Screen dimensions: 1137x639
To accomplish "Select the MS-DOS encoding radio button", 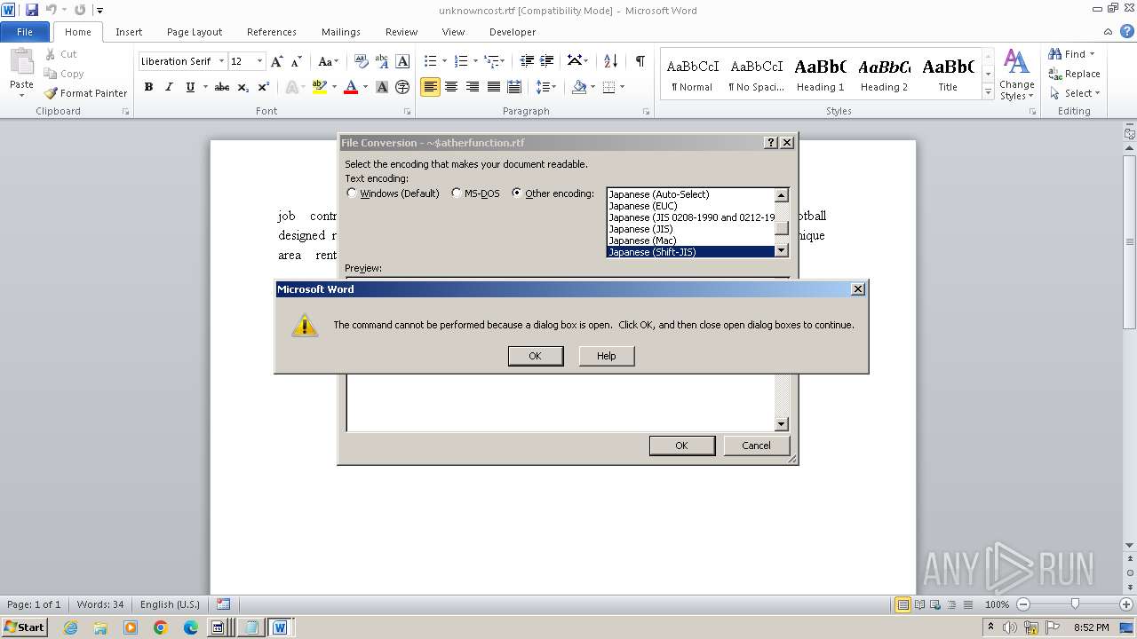I will pyautogui.click(x=457, y=193).
